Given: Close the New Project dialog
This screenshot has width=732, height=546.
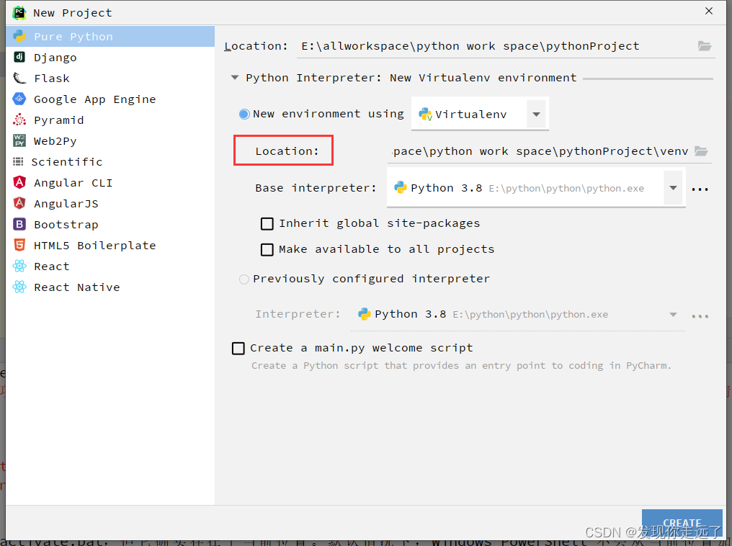Looking at the screenshot, I should click(x=709, y=11).
